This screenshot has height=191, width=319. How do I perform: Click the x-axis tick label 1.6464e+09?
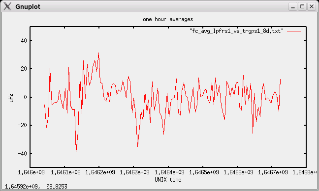(x=169, y=172)
